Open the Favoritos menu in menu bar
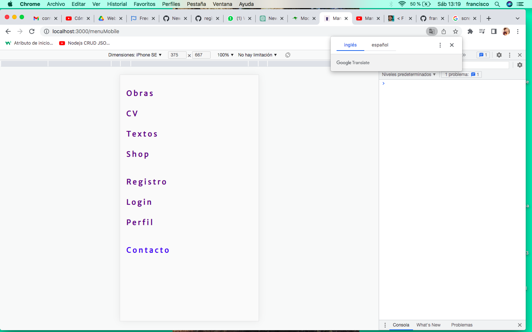 pyautogui.click(x=144, y=4)
